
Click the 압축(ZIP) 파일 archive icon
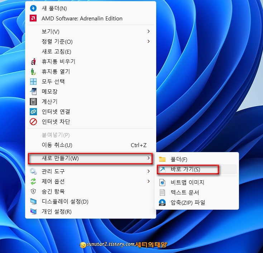(162, 203)
